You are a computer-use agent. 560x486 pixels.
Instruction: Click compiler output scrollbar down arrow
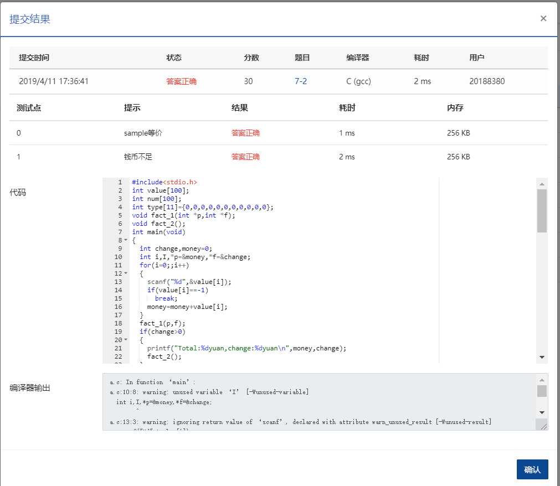click(x=542, y=412)
